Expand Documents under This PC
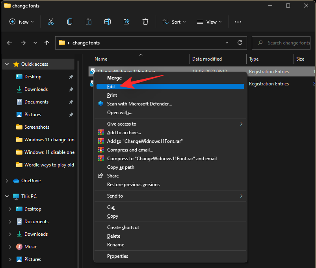This screenshot has height=268, width=316. coord(10,222)
